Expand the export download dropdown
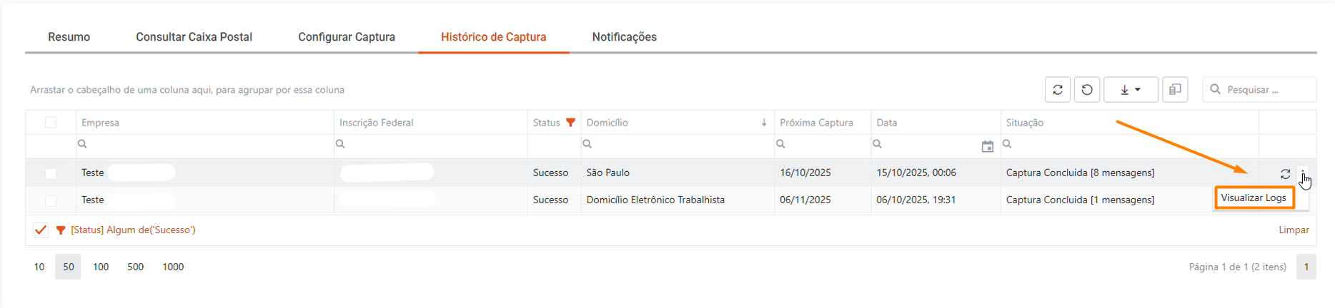Screen dimensions: 1335x308 pyautogui.click(x=1131, y=90)
